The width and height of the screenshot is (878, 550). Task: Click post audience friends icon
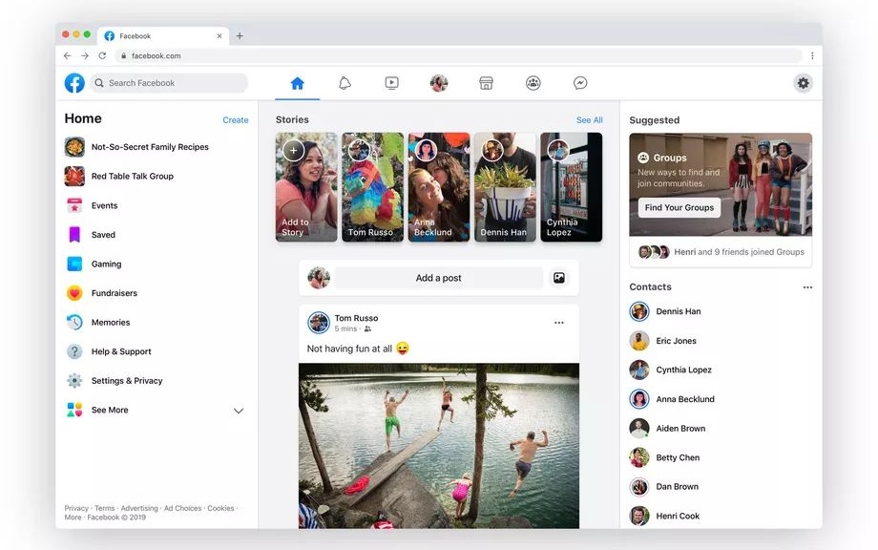(x=367, y=328)
